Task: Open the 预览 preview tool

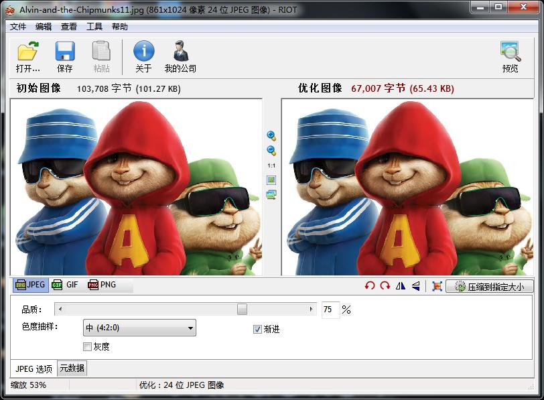Action: (x=510, y=57)
